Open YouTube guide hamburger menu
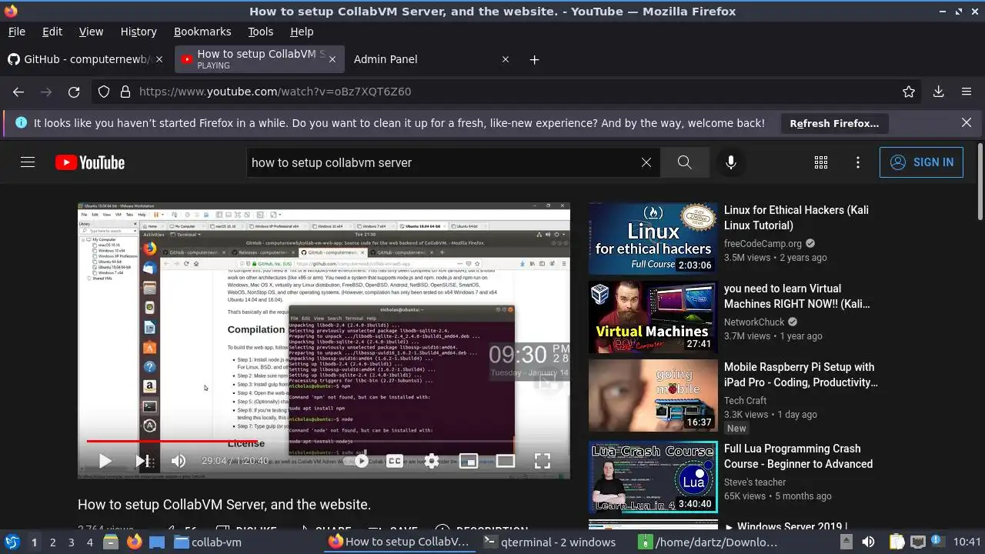The image size is (985, 554). (x=28, y=162)
